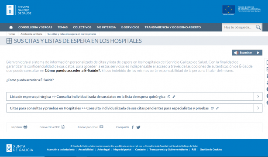
Task: Click the Servizo Galego de Saúde logo
Action: 19,10
